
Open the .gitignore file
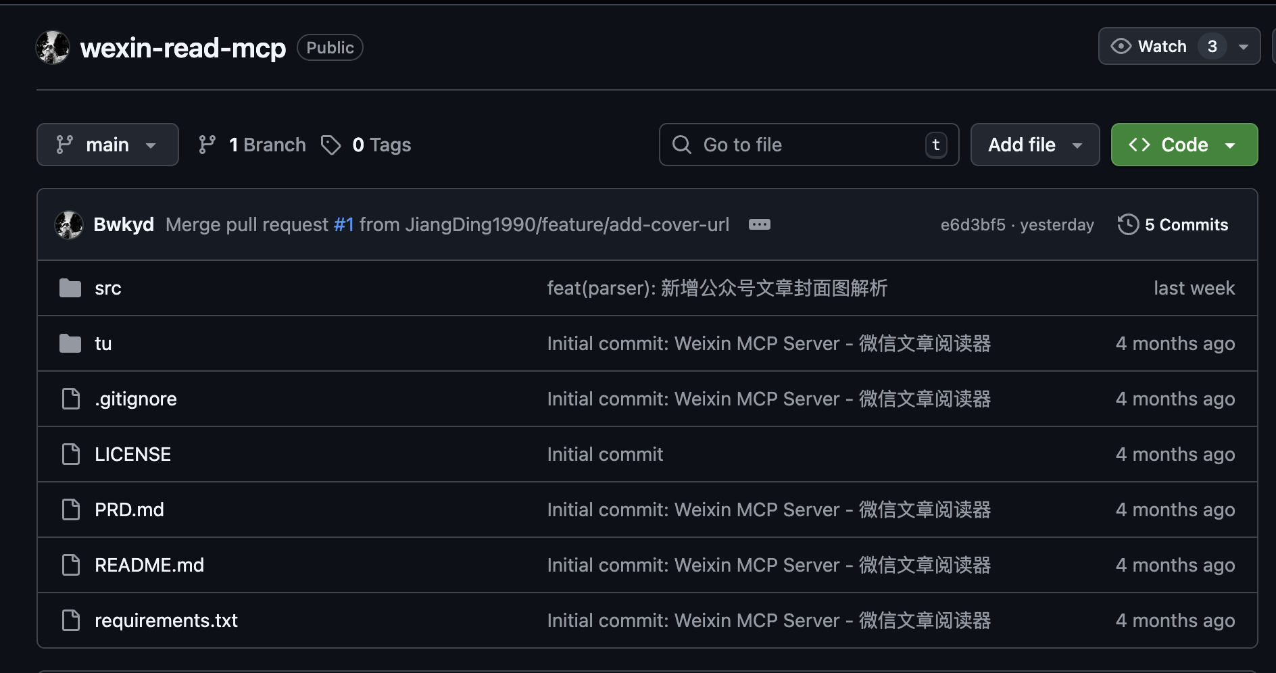136,399
